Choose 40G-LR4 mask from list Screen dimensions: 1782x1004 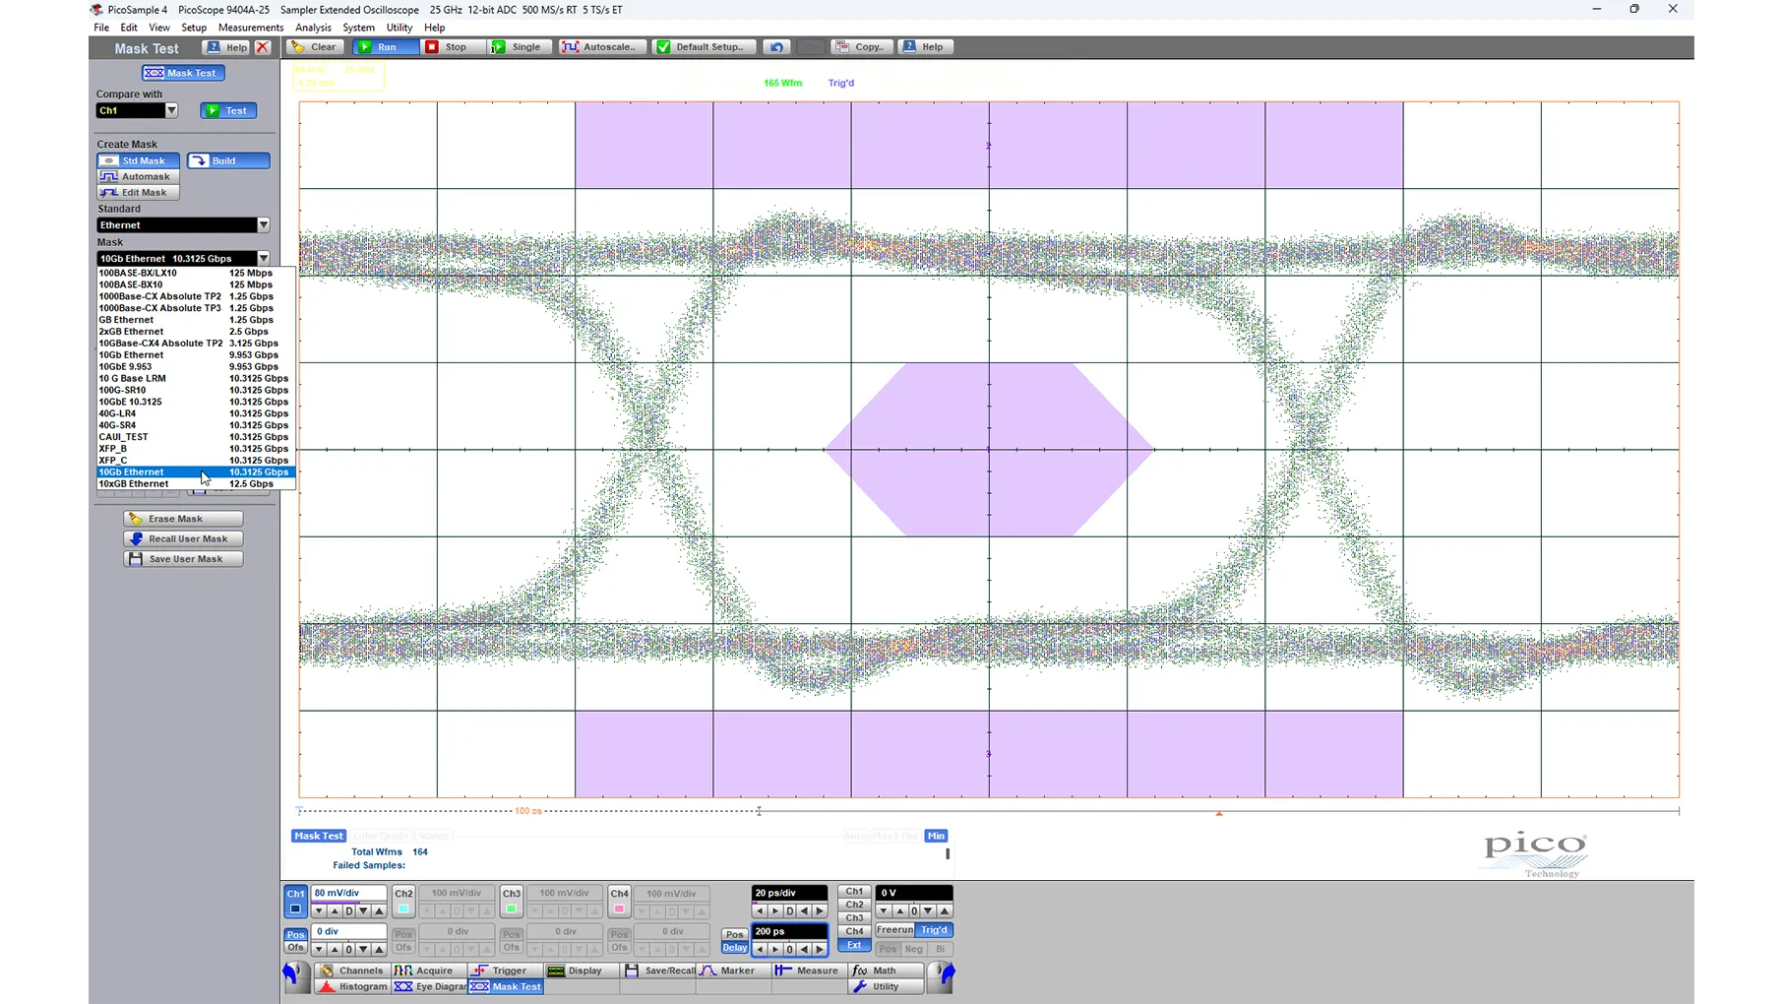(195, 413)
